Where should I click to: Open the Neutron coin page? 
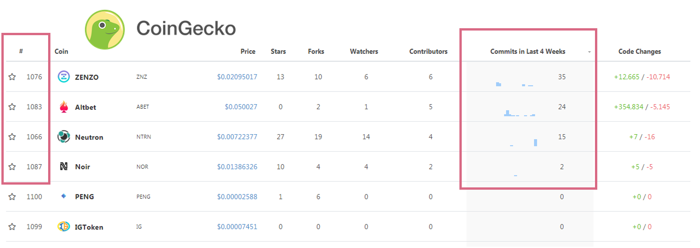coord(89,137)
